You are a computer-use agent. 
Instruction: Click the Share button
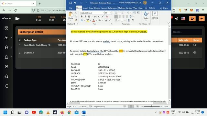(x=164, y=8)
